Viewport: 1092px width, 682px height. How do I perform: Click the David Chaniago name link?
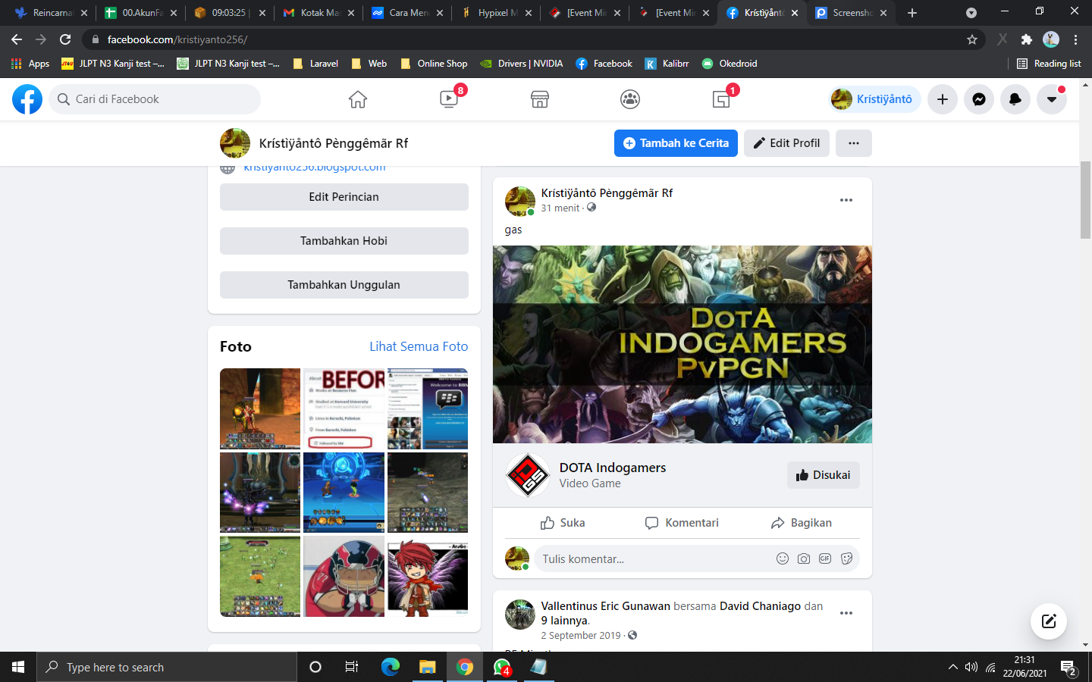(x=760, y=606)
